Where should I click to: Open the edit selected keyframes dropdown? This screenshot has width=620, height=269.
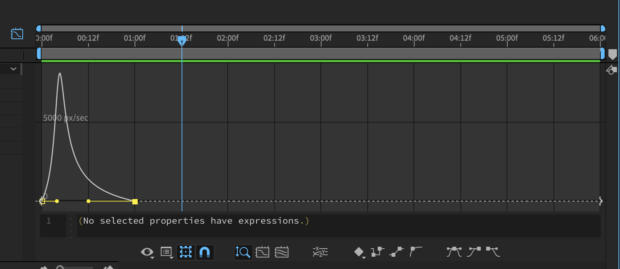coord(359,252)
